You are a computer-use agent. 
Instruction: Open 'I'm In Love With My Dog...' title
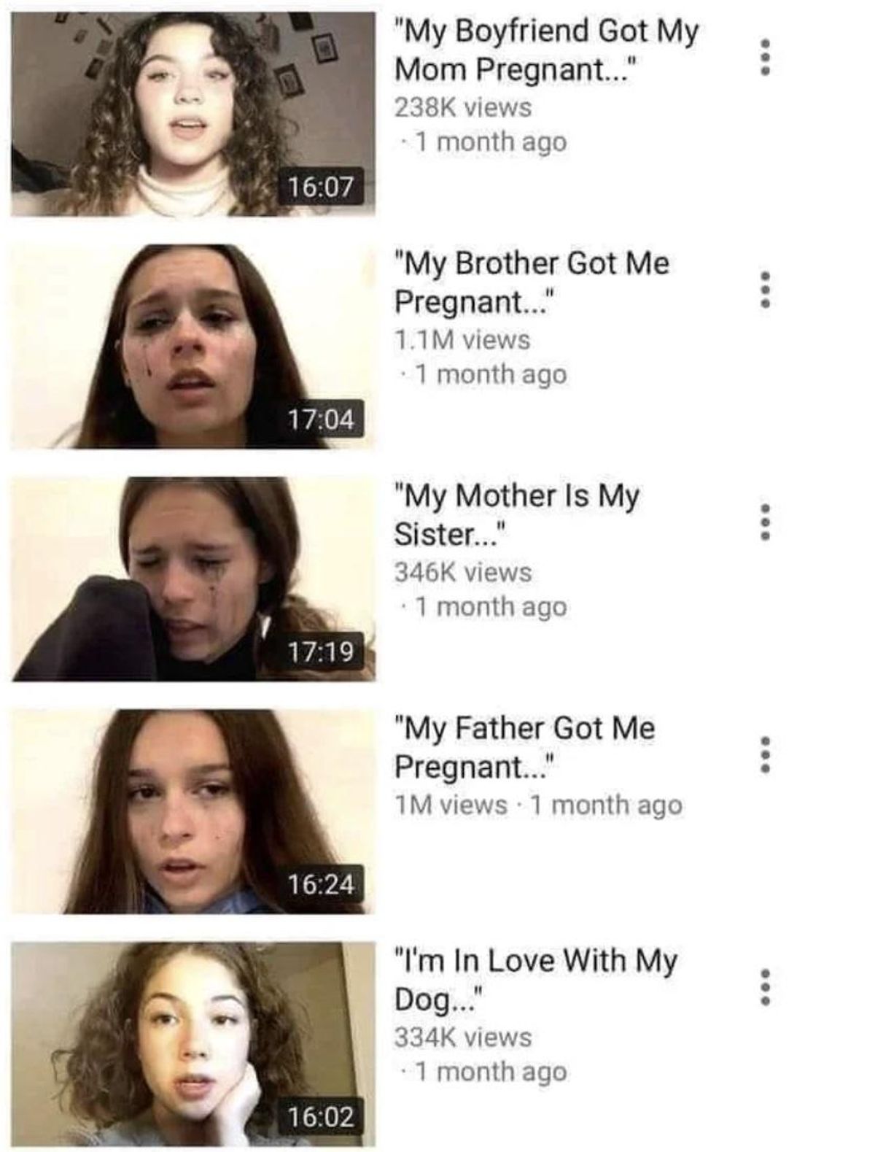[x=536, y=980]
